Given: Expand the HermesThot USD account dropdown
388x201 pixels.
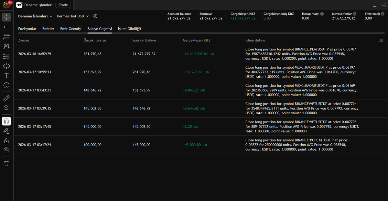Looking at the screenshot, I should click(73, 16).
